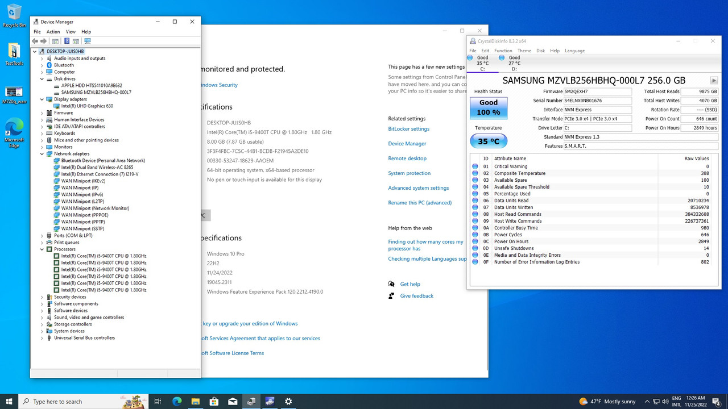This screenshot has height=409, width=728.
Task: Select APPLE HDD HTS541010A9E632 device
Action: click(92, 86)
